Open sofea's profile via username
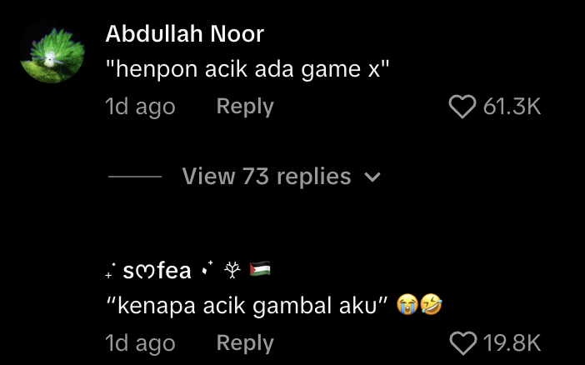 pyautogui.click(x=157, y=271)
